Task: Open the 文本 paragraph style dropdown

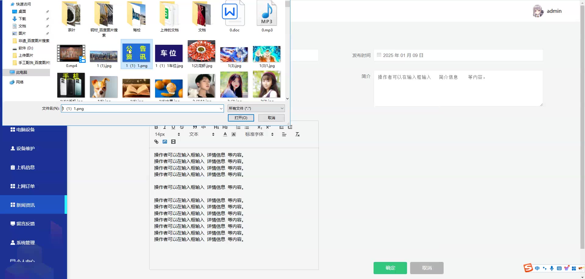Action: pyautogui.click(x=202, y=134)
